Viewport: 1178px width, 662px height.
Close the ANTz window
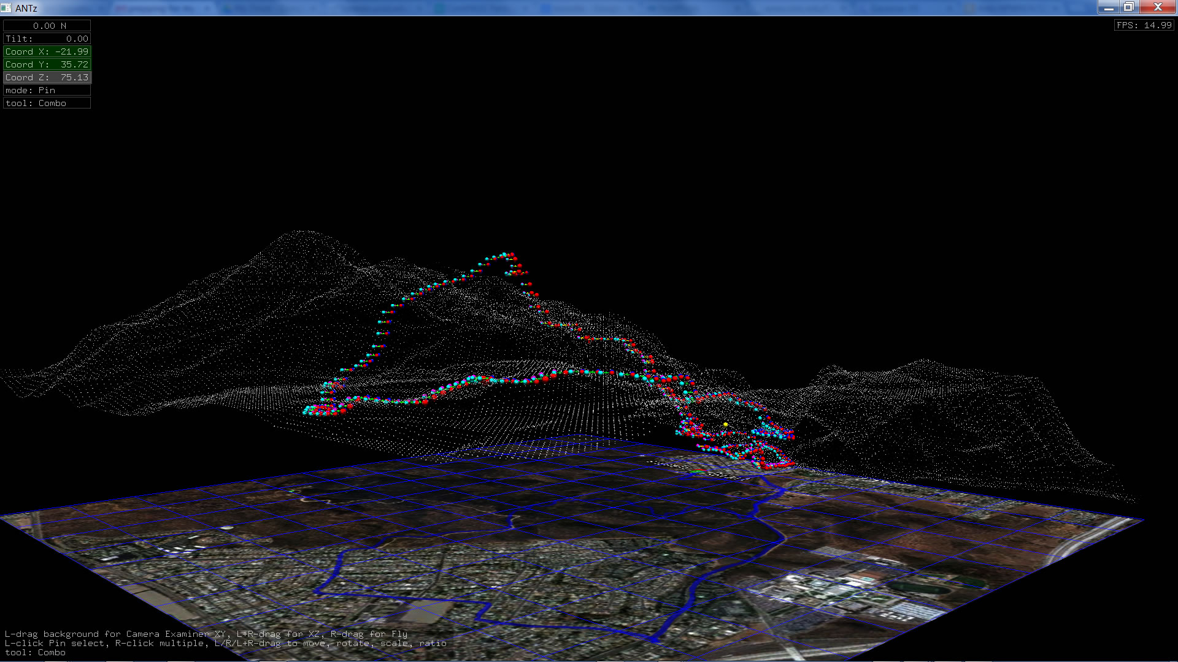coord(1158,7)
